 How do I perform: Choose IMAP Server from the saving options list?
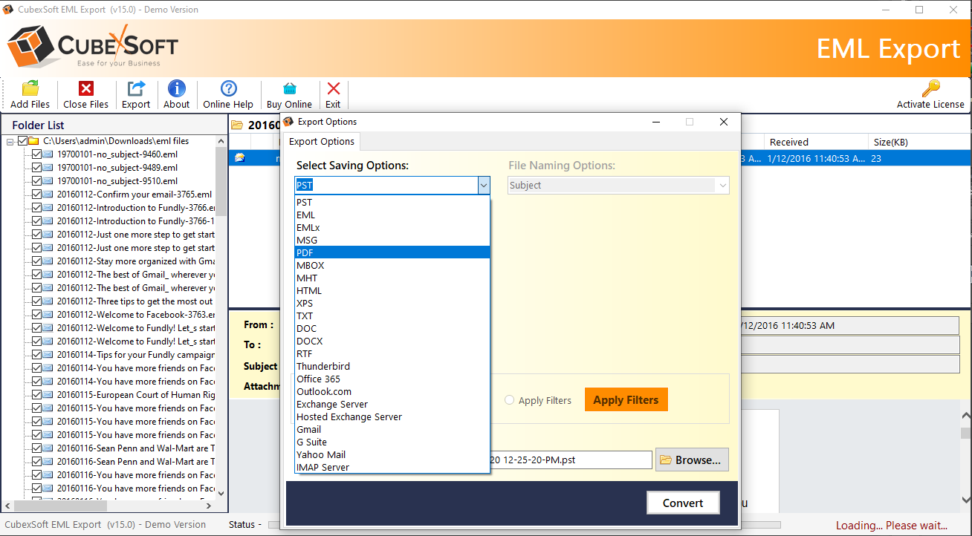pyautogui.click(x=392, y=467)
